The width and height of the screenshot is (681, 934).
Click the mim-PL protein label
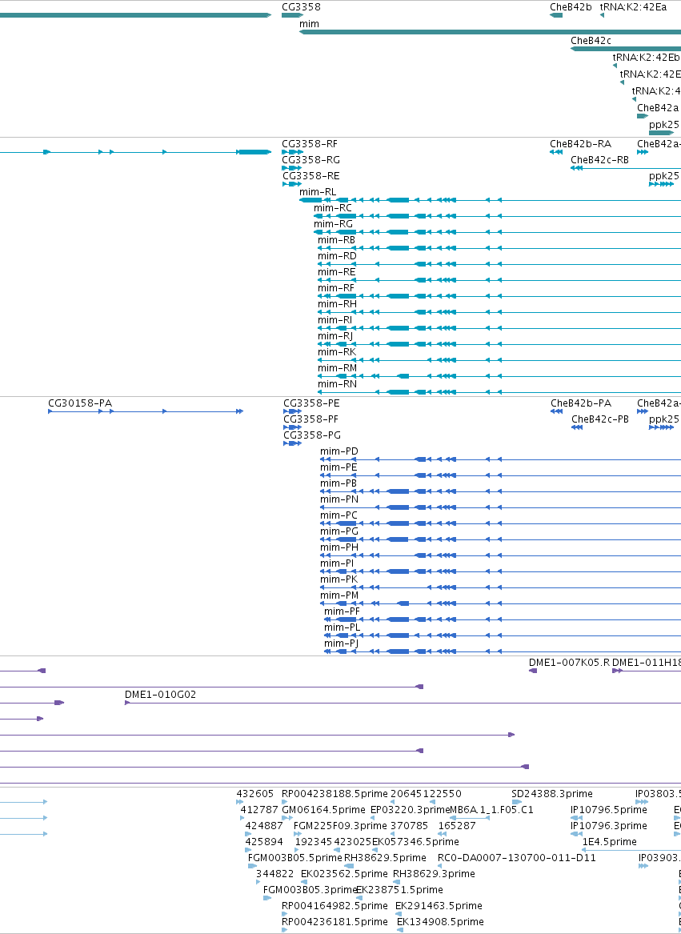pyautogui.click(x=343, y=627)
